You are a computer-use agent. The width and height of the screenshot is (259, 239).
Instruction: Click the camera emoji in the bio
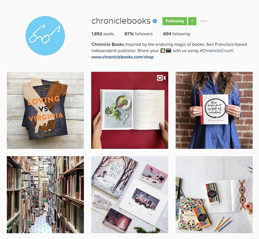(168, 51)
